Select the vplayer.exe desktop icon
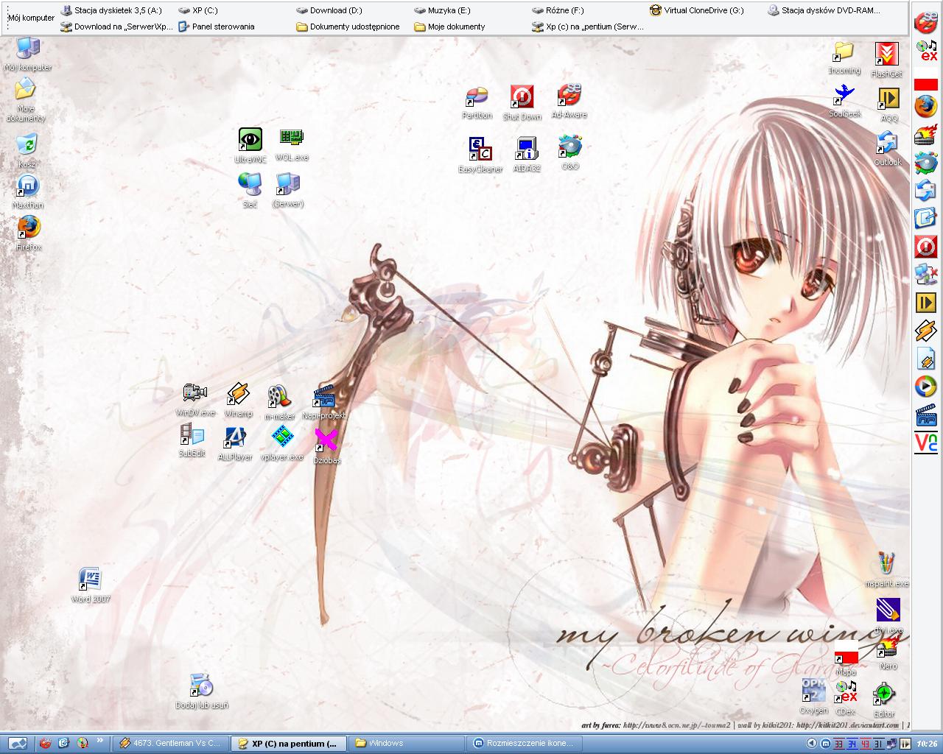Image resolution: width=943 pixels, height=754 pixels. (x=282, y=444)
